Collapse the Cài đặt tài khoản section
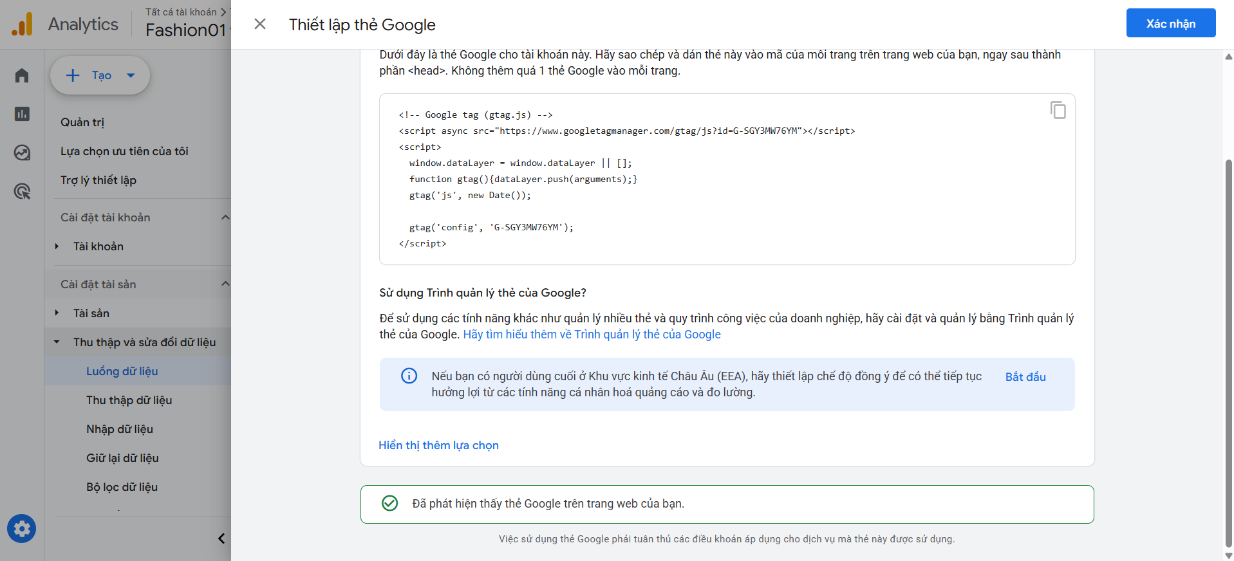 tap(225, 217)
